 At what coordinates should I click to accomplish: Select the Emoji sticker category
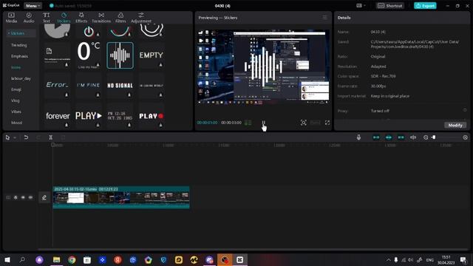tap(16, 89)
